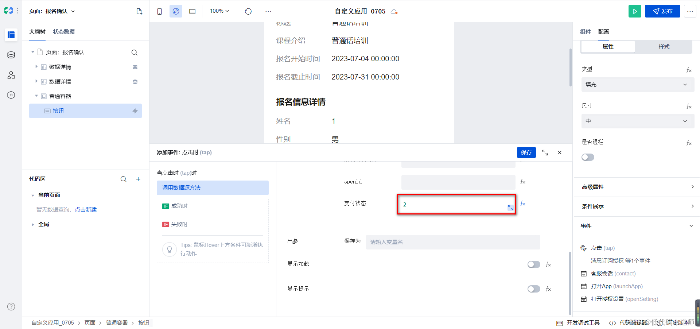Collapse the 普通容器 tree node
The image size is (700, 329).
pyautogui.click(x=36, y=96)
